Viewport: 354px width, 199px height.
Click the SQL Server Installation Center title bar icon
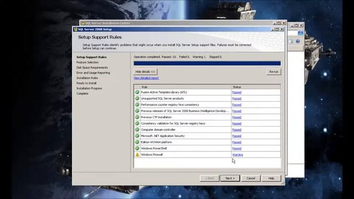[83, 23]
